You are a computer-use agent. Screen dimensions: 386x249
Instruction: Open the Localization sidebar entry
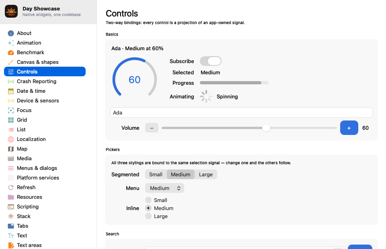point(45,139)
